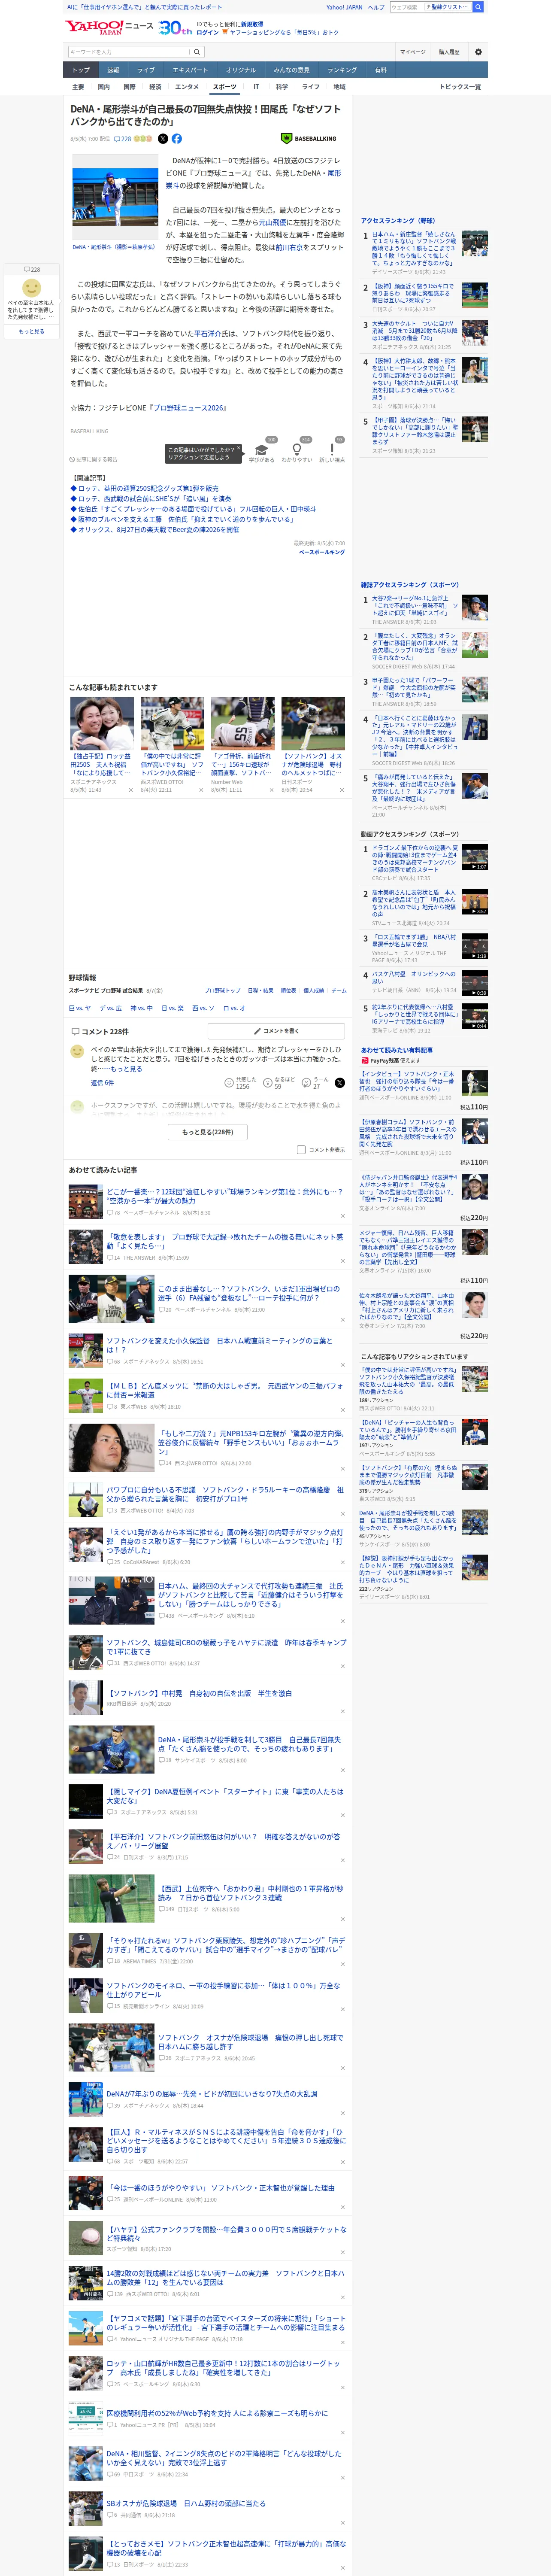The height and width of the screenshot is (2576, 551).
Task: Open the ランキング navigation tab
Action: 342,70
